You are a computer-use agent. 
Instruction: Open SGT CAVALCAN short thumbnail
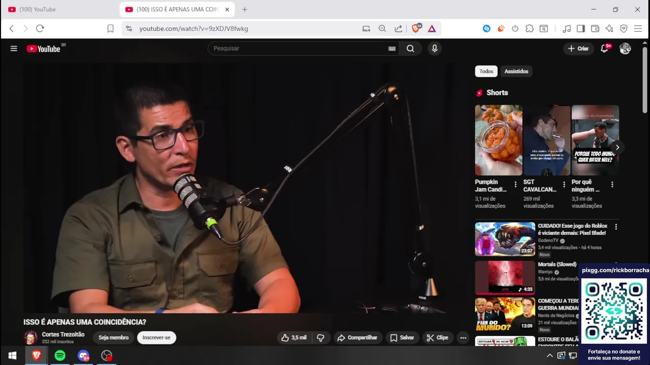[547, 140]
